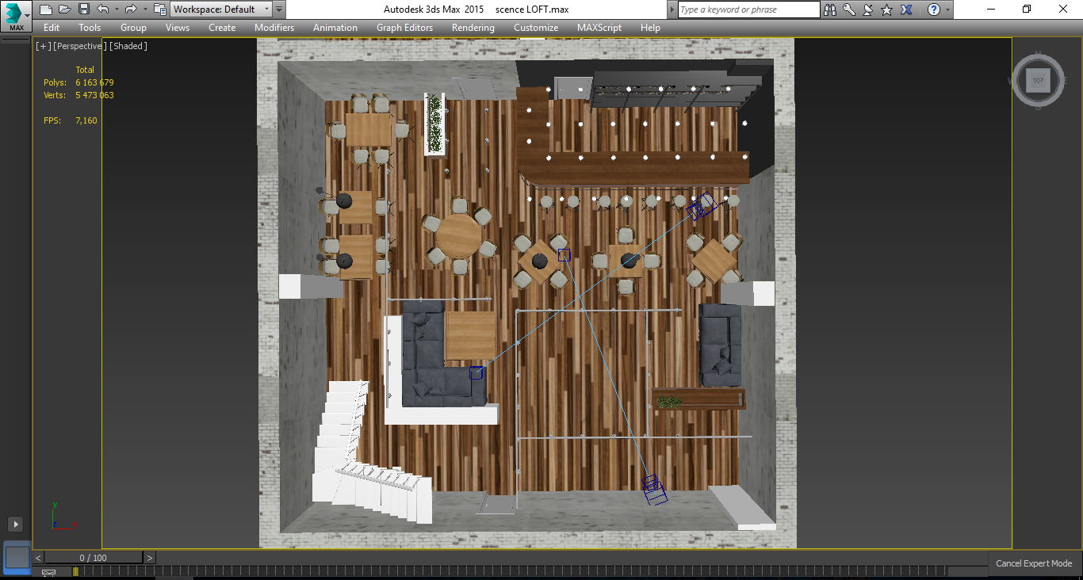This screenshot has width=1083, height=580.
Task: Step to previous frame with < arrow
Action: click(x=38, y=558)
